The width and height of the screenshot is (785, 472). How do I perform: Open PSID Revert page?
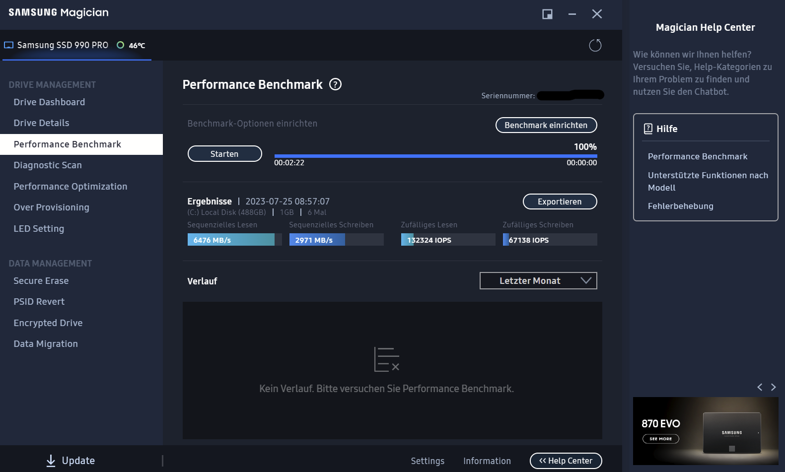tap(39, 302)
